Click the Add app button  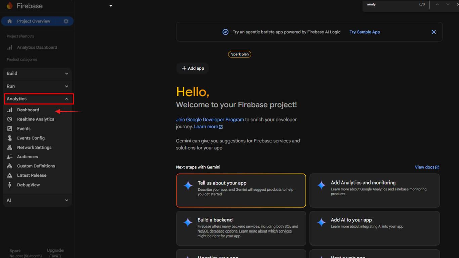pyautogui.click(x=193, y=68)
